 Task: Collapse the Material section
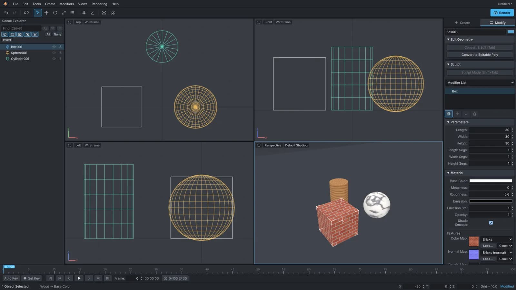(480, 173)
